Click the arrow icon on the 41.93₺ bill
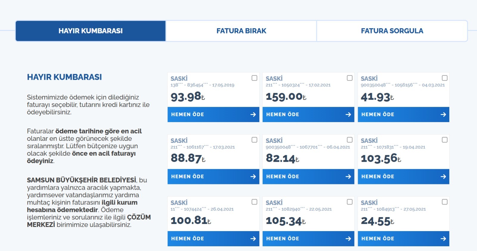This screenshot has height=251, width=477. [x=443, y=115]
